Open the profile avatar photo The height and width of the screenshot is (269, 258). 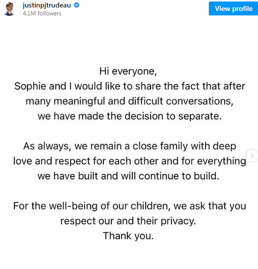pos(9,9)
